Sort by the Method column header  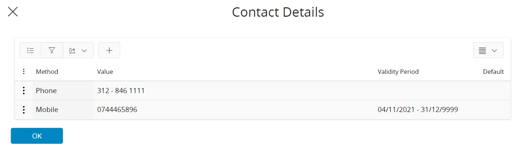click(x=47, y=72)
